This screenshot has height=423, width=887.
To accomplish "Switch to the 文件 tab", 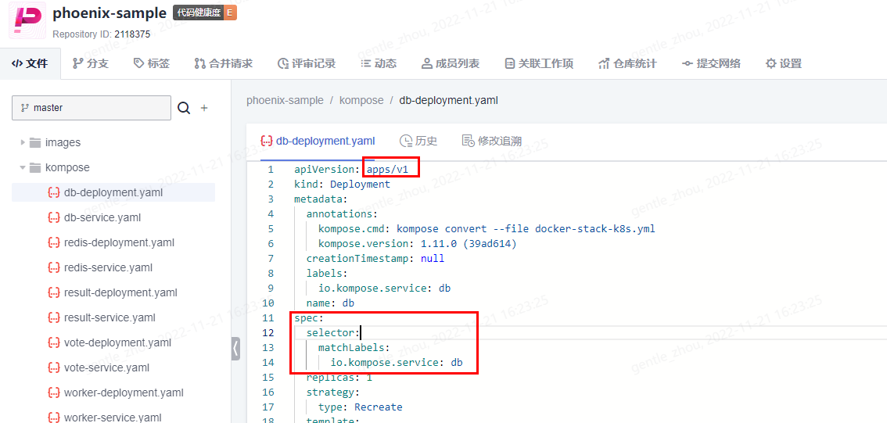I will [x=30, y=63].
